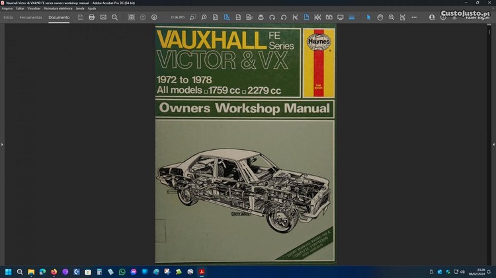496x278 pixels.
Task: Select the hand pan tool
Action: (x=380, y=17)
